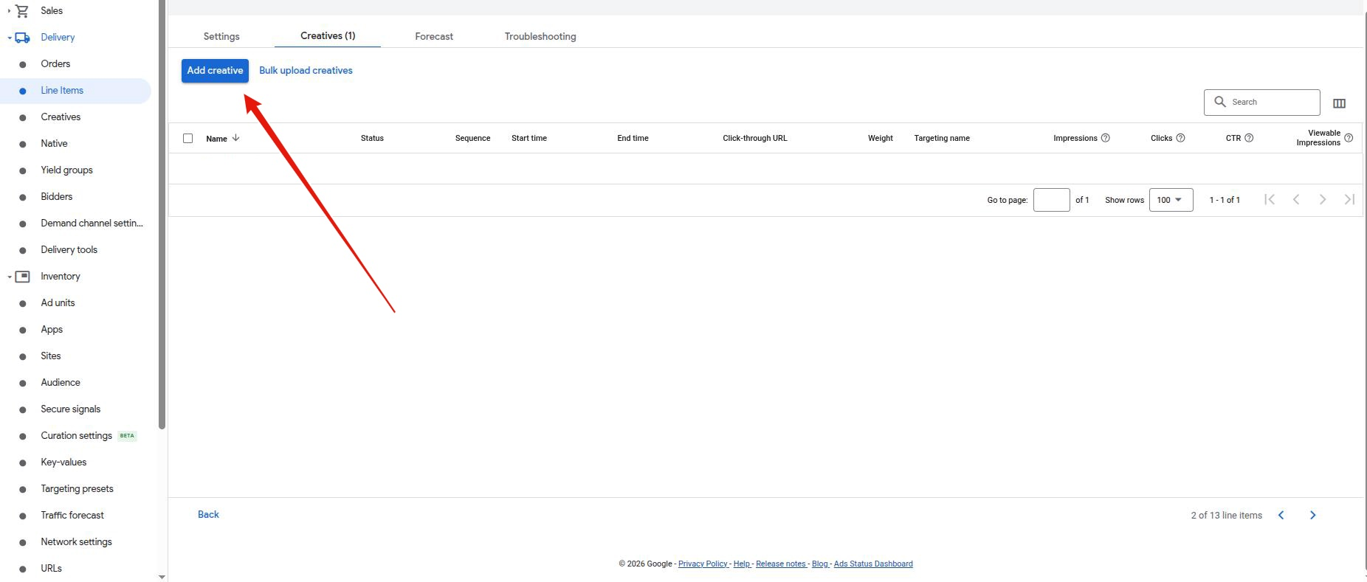Jump to last page of table

tap(1349, 200)
